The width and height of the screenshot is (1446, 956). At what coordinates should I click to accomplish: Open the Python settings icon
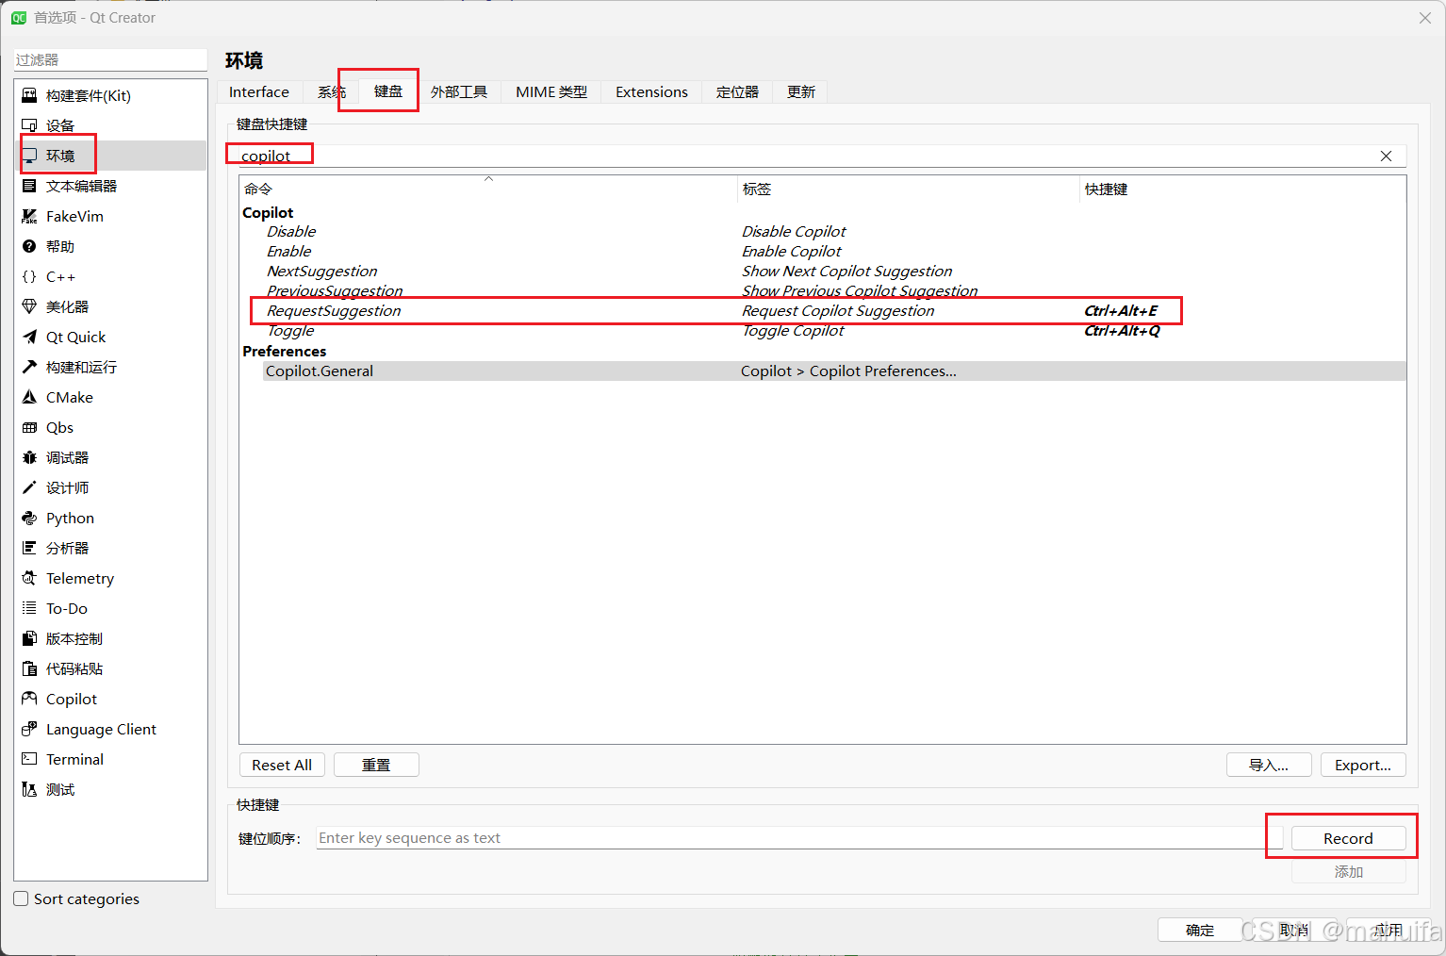click(29, 518)
